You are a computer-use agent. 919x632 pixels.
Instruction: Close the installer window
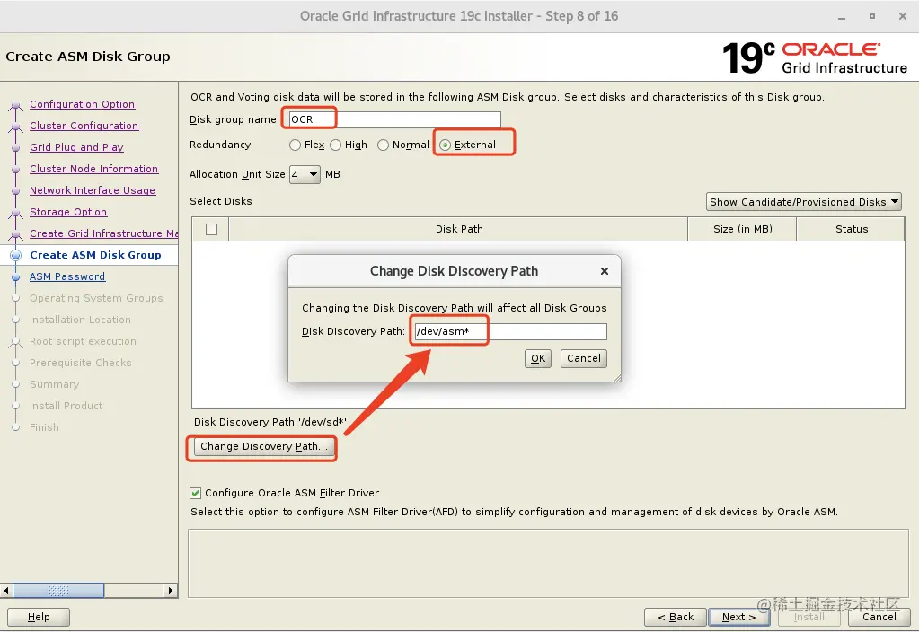click(903, 16)
